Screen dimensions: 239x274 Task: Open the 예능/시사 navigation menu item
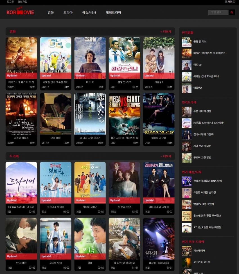pyautogui.click(x=89, y=13)
